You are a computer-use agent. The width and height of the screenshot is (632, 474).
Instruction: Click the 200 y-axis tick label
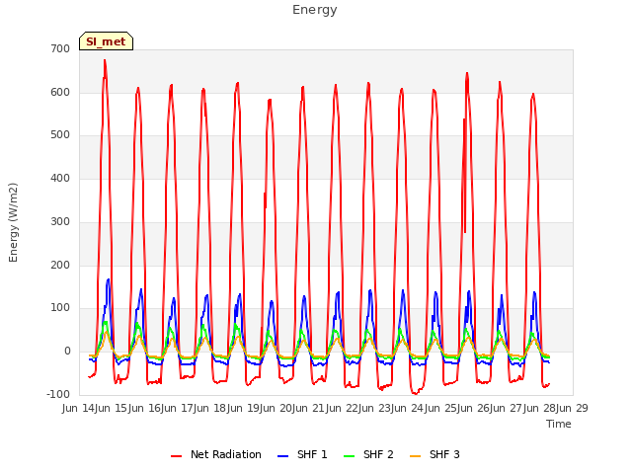(x=60, y=266)
